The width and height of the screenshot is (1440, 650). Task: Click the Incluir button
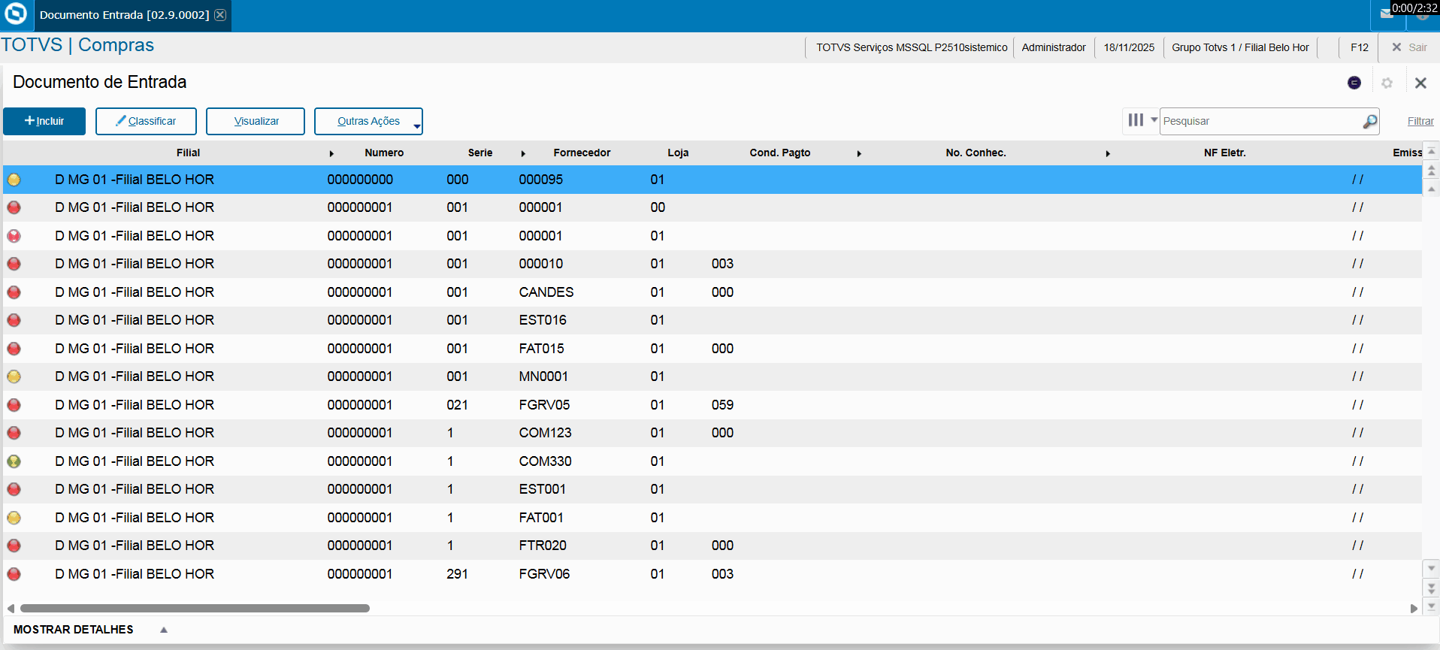[44, 121]
